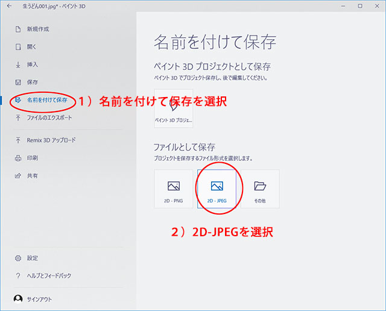The height and width of the screenshot is (311, 386).
Task: Click the 開く icon in sidebar
Action: click(18, 47)
